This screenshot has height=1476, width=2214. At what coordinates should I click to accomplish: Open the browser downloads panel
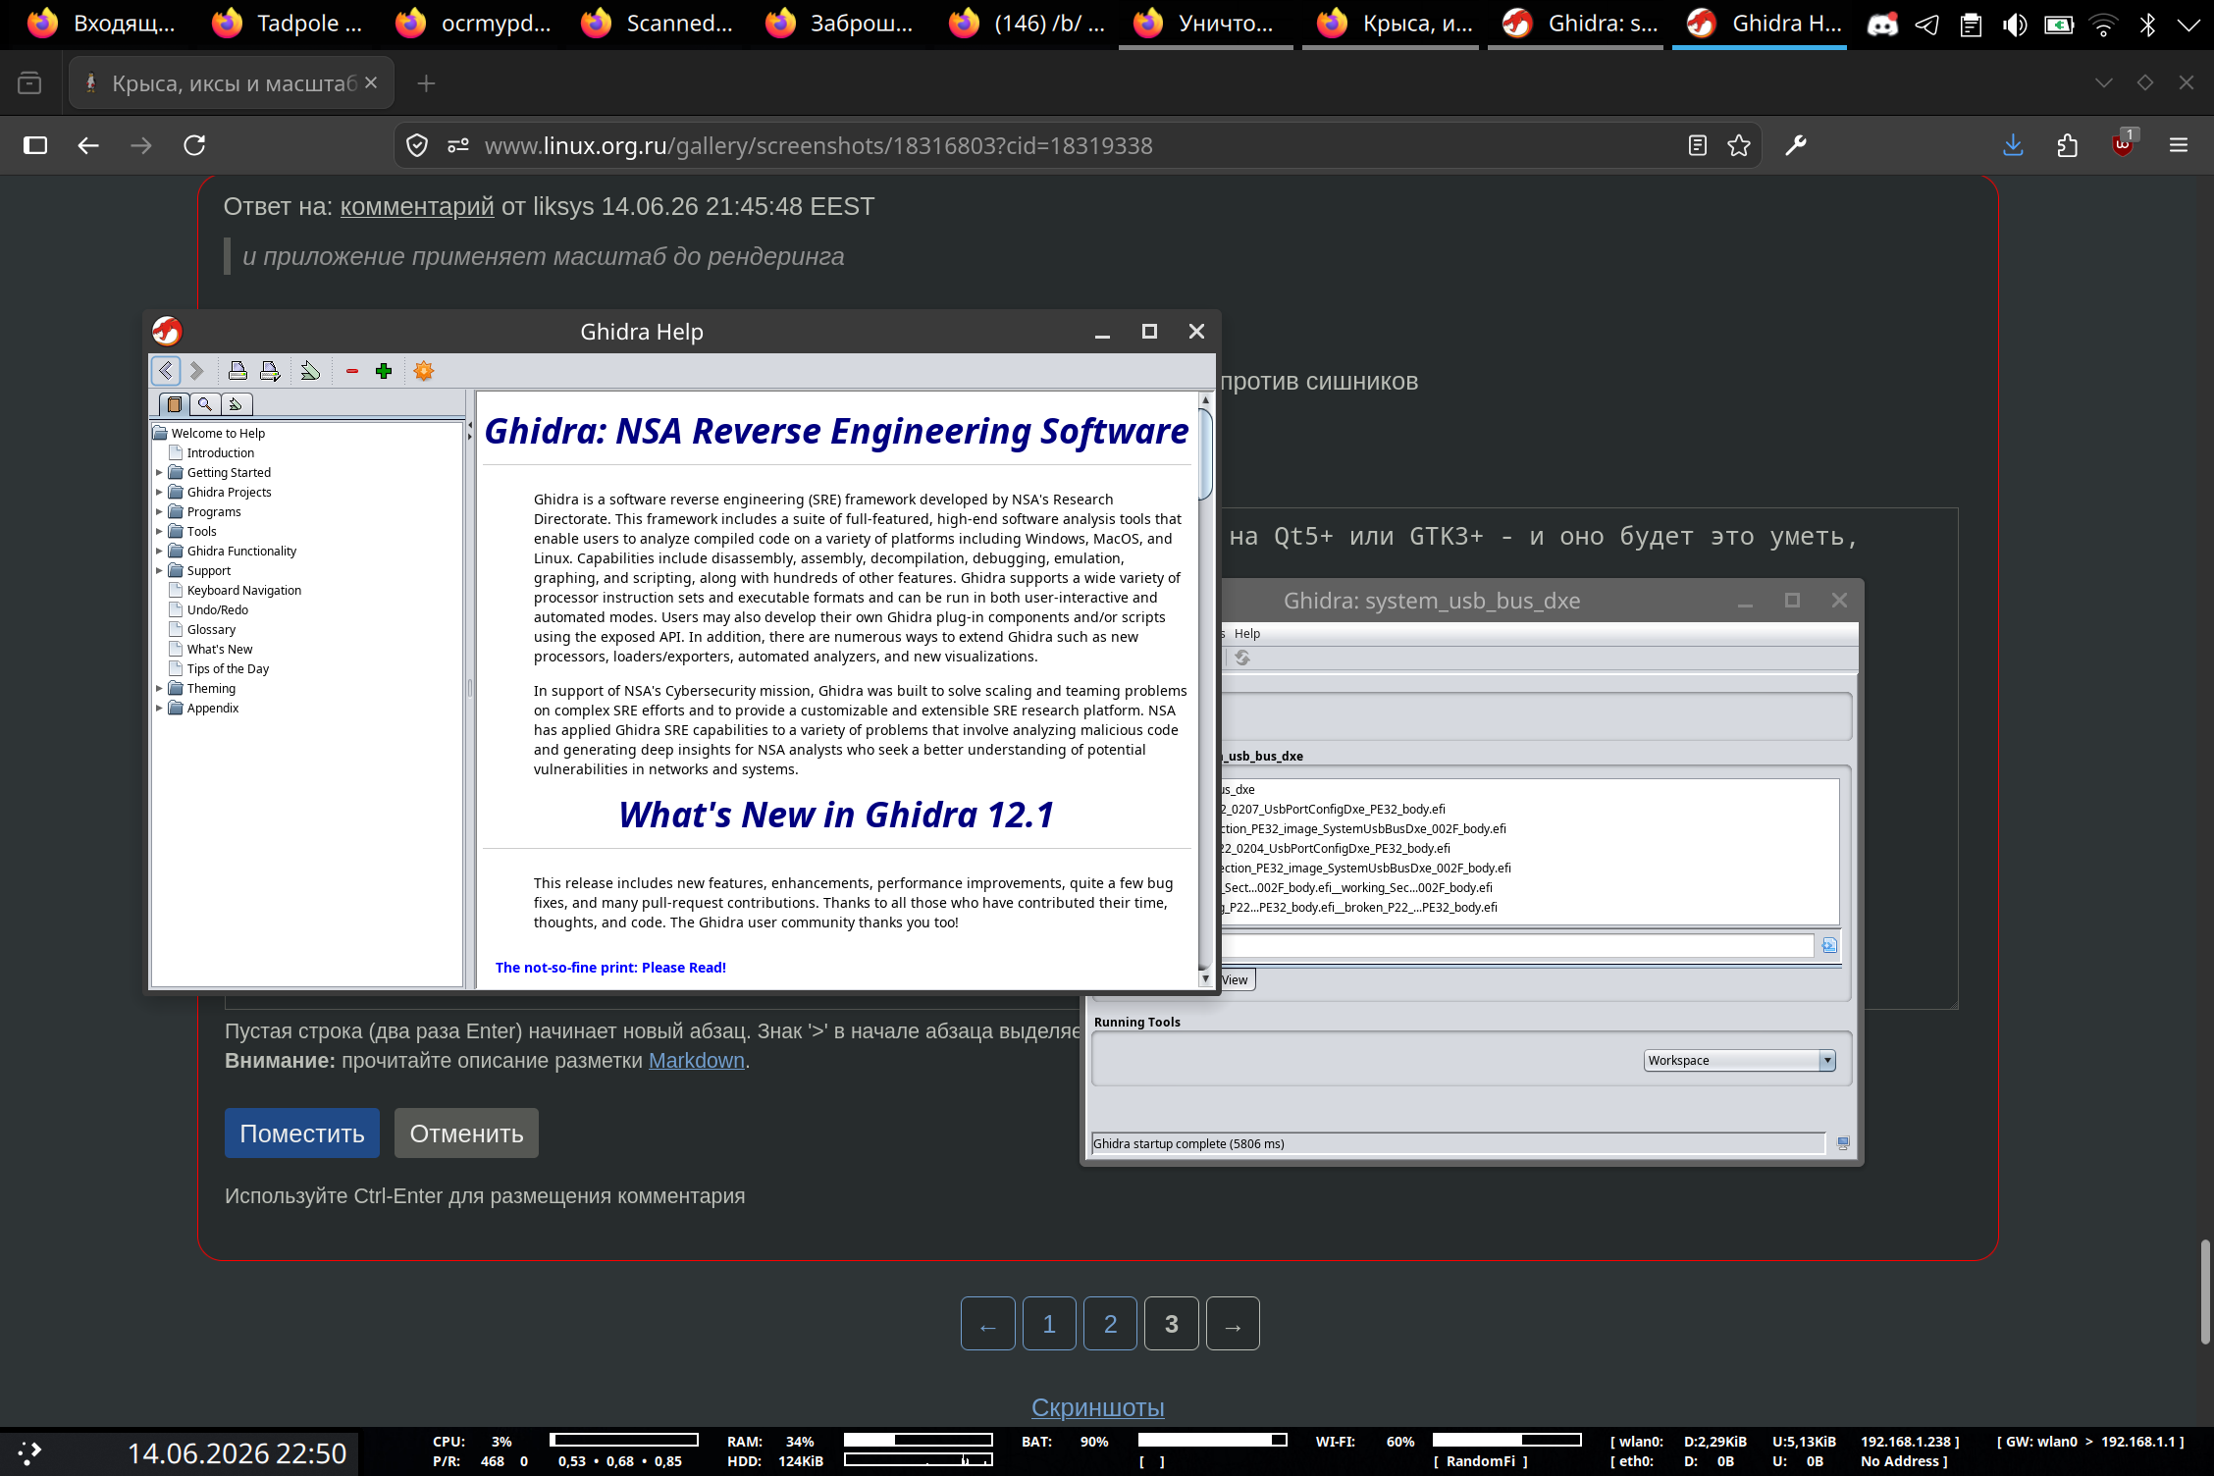(2013, 145)
